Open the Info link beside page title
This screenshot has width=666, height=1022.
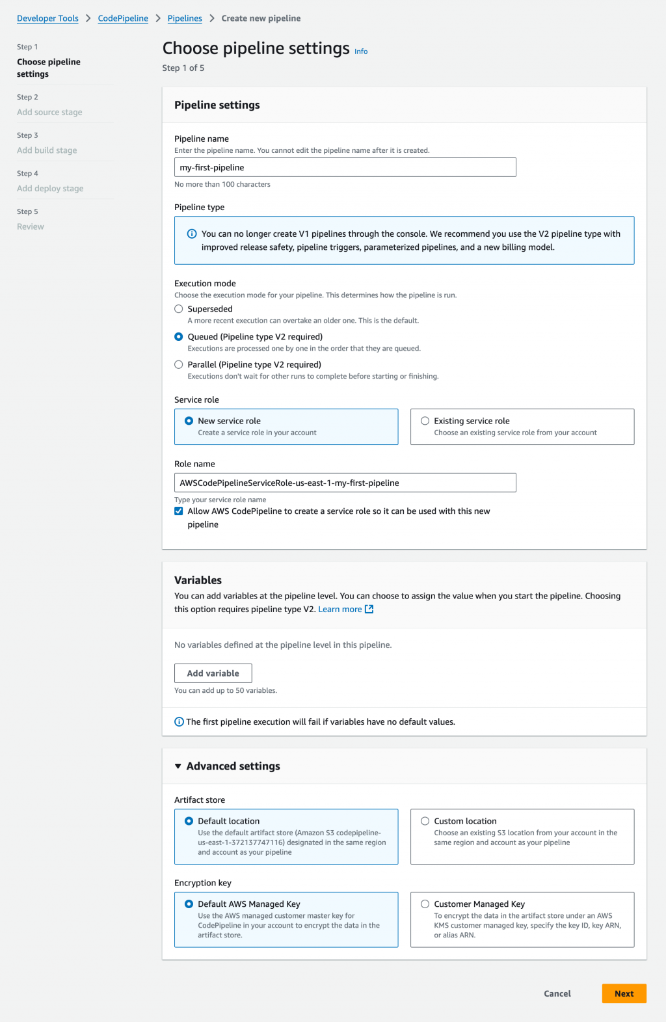click(361, 51)
